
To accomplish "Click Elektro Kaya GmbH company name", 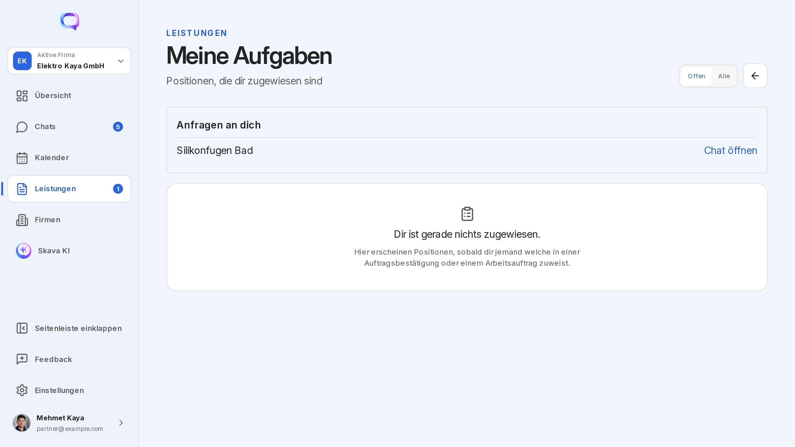I will [70, 66].
